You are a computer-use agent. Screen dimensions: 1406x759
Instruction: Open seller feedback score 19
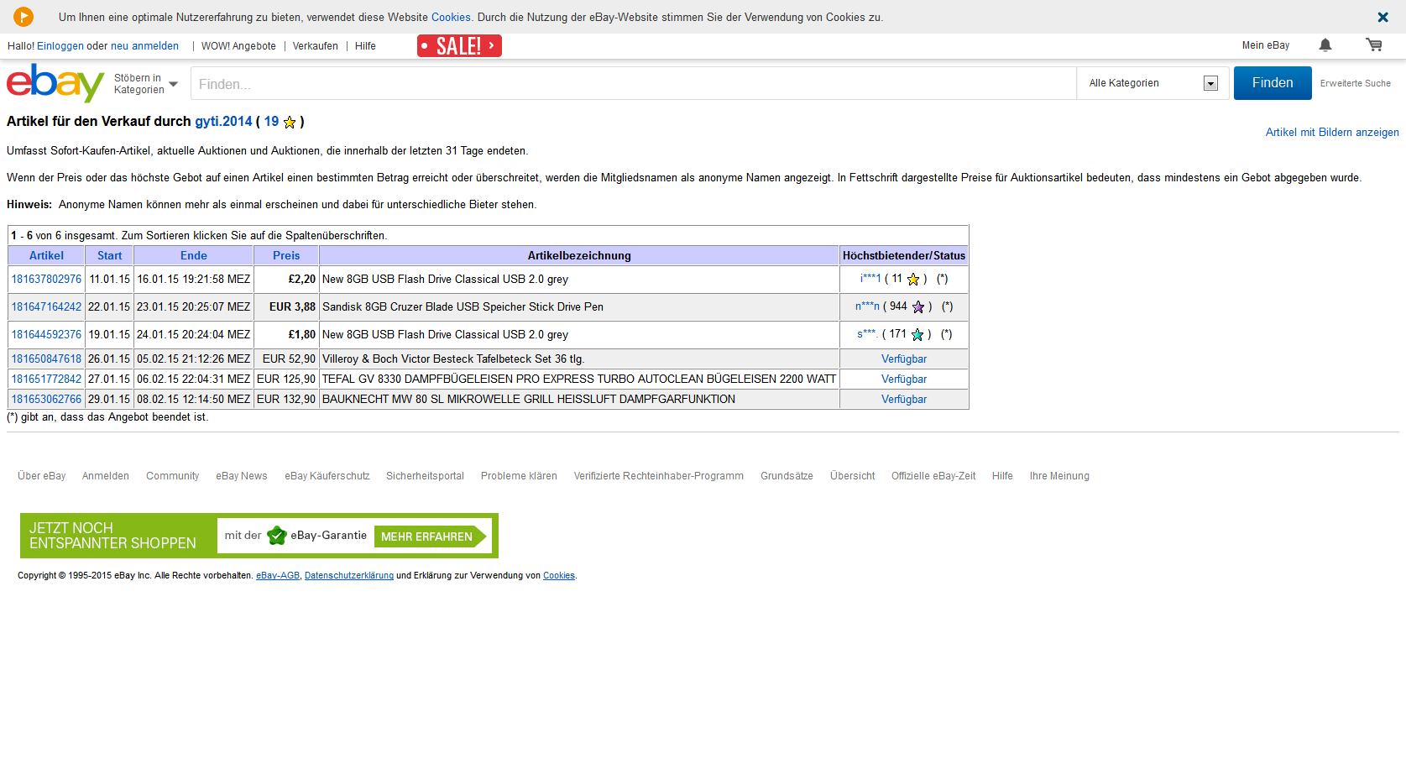(x=271, y=122)
